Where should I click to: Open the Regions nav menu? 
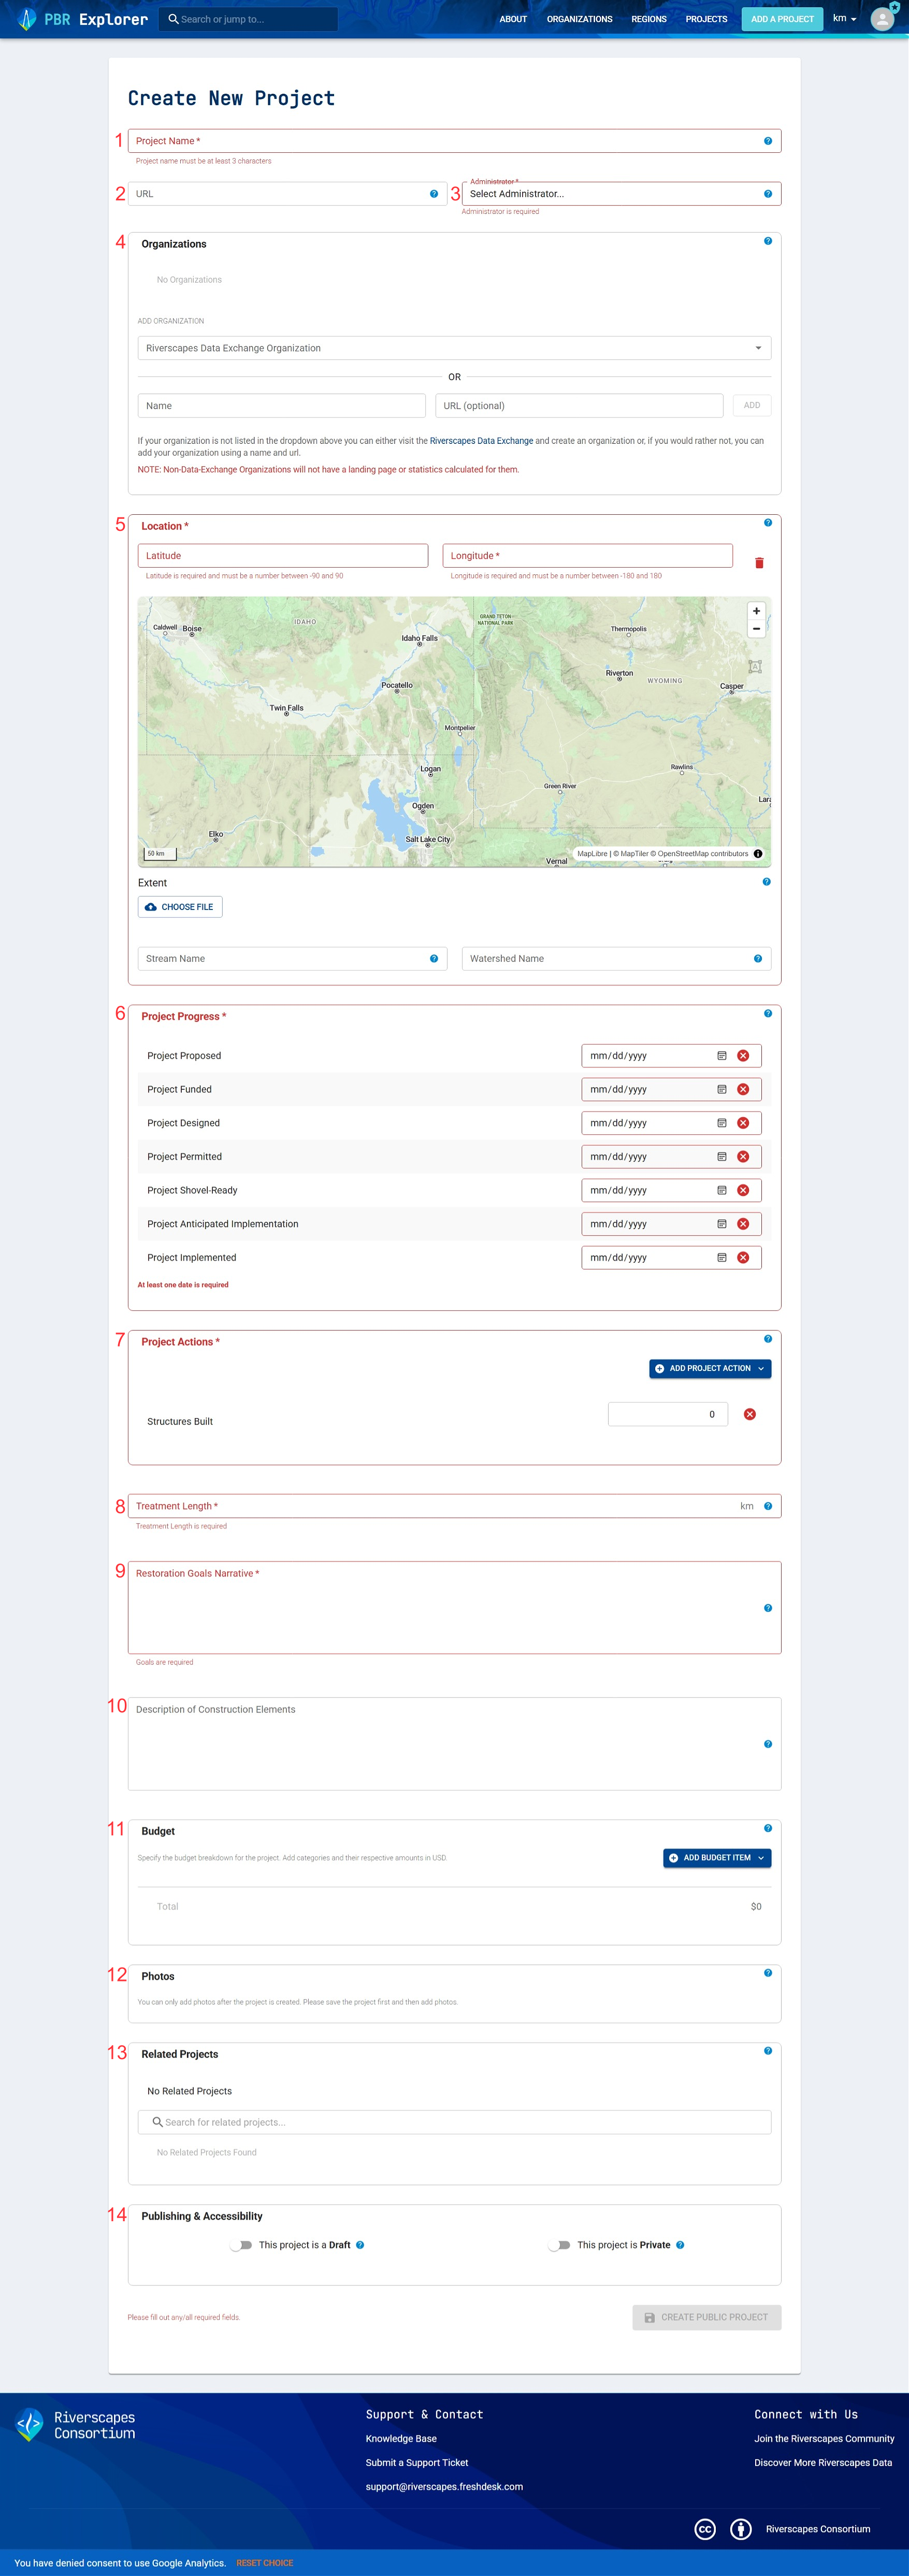(x=648, y=19)
